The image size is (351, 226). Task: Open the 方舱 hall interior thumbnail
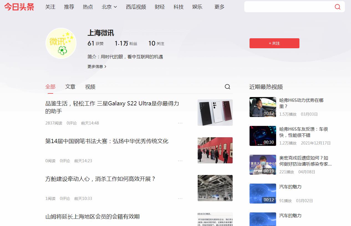[215, 188]
